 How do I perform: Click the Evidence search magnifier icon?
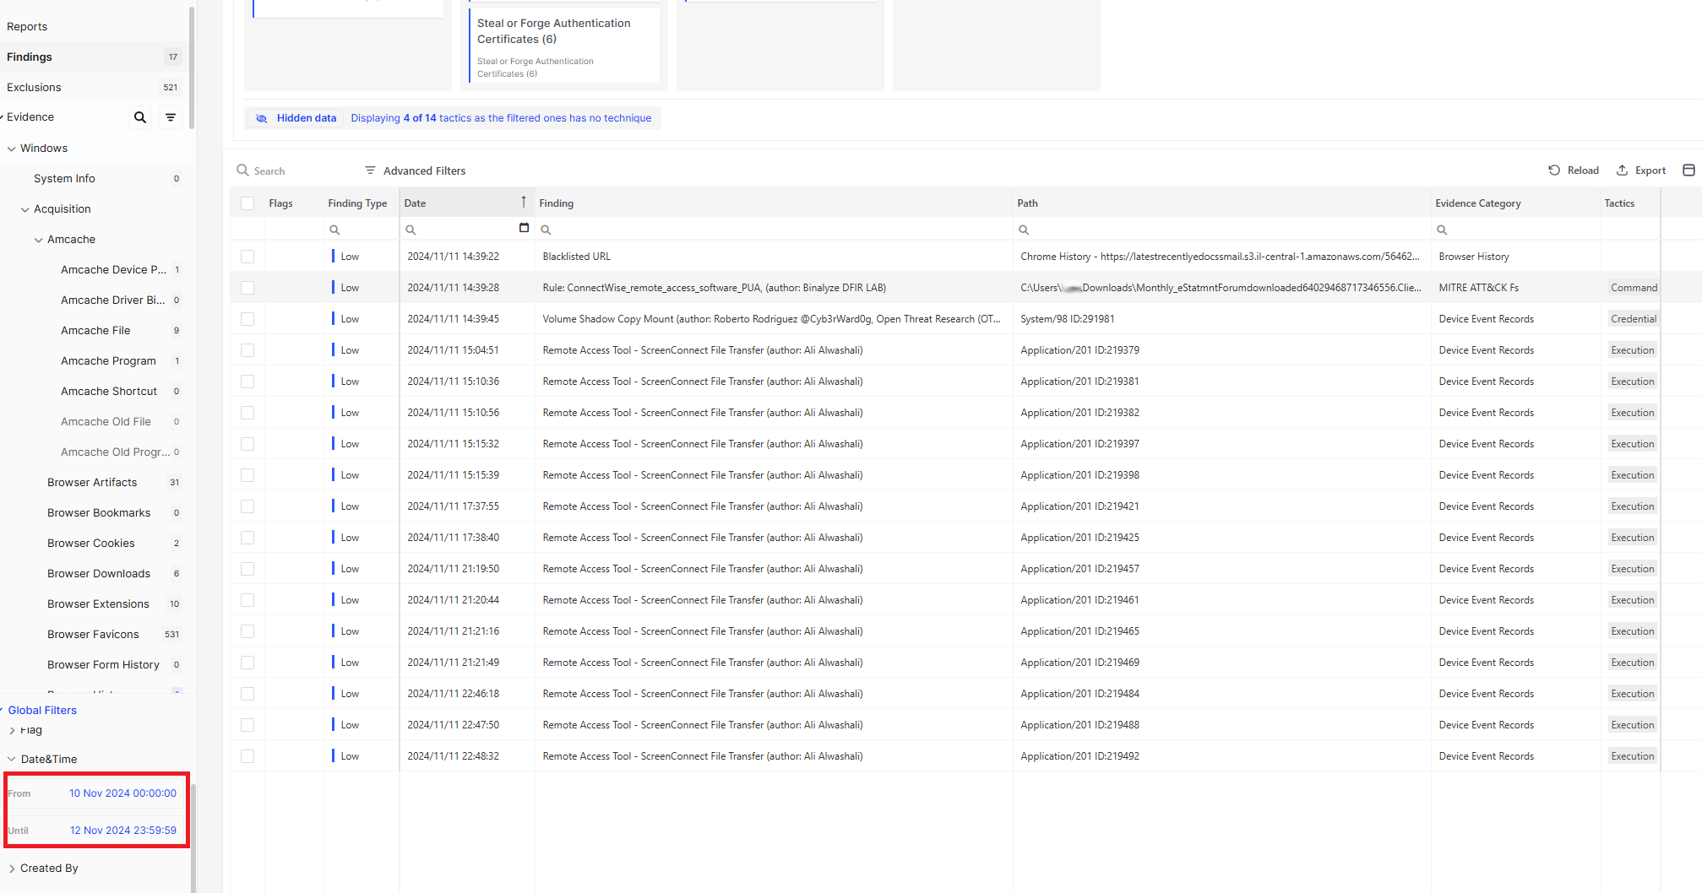coord(140,117)
